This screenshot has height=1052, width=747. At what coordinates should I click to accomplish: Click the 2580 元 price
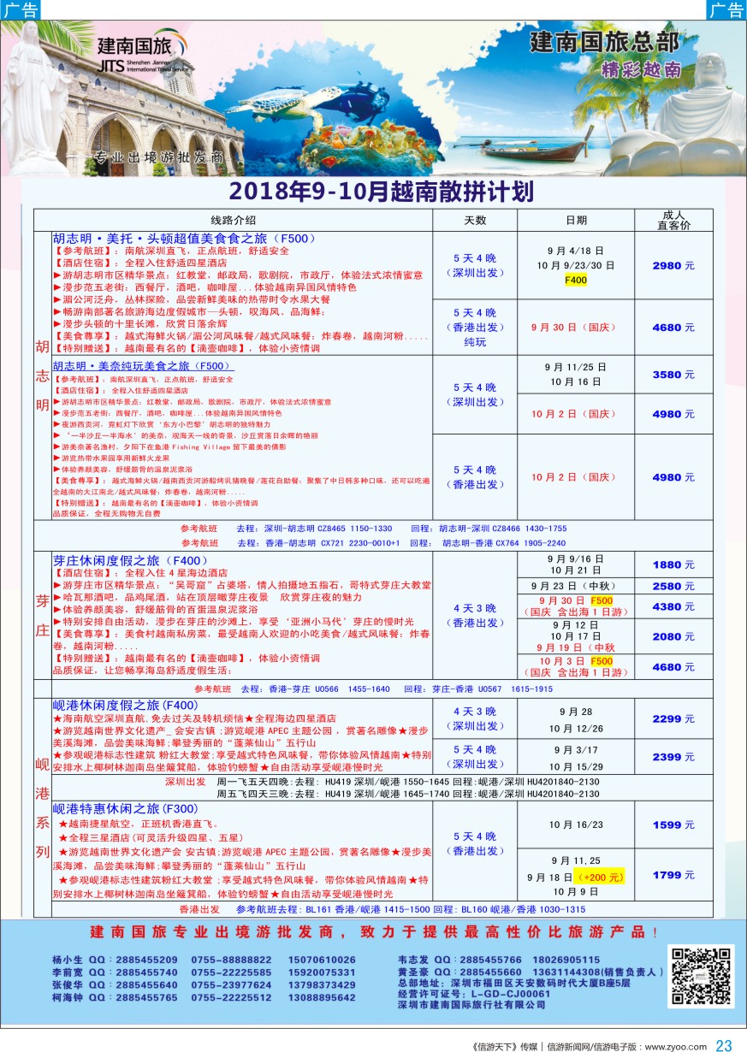pos(673,587)
